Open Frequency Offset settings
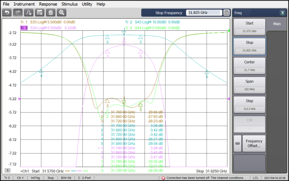Viewport: 289px width, 181px height. click(254, 143)
